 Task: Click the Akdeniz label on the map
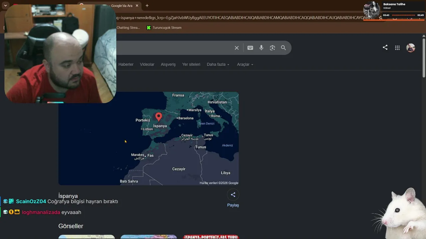pyautogui.click(x=227, y=145)
